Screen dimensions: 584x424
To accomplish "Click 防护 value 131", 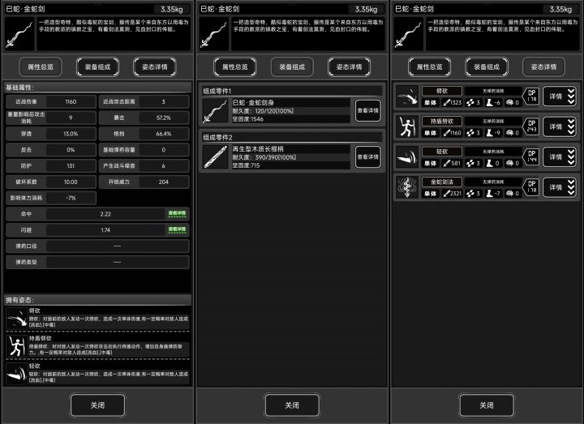I will (x=71, y=165).
